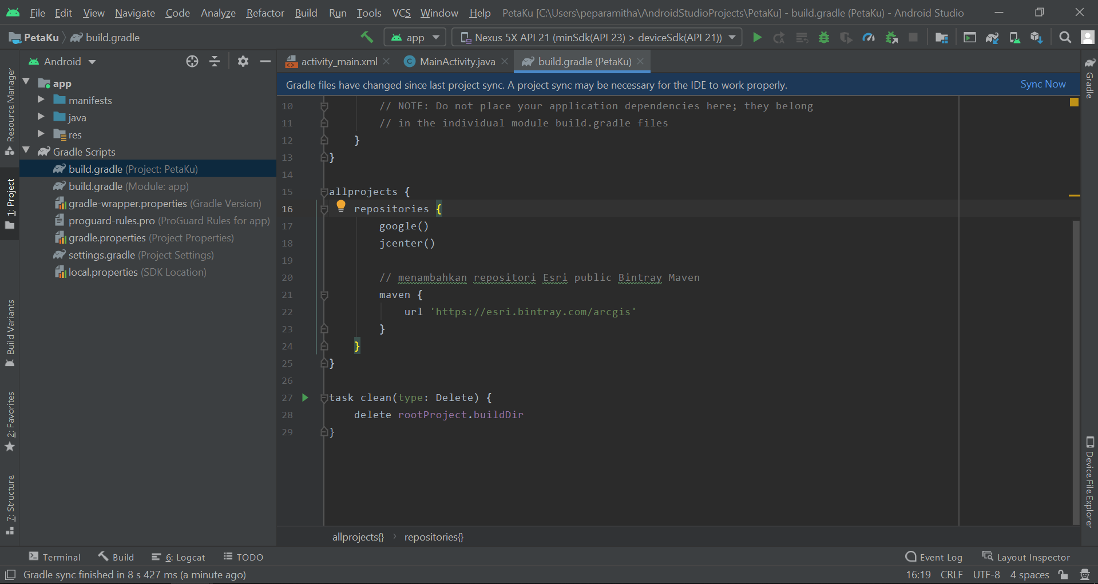1098x584 pixels.
Task: Close the build.gradle (PetaKu) tab
Action: pos(640,61)
